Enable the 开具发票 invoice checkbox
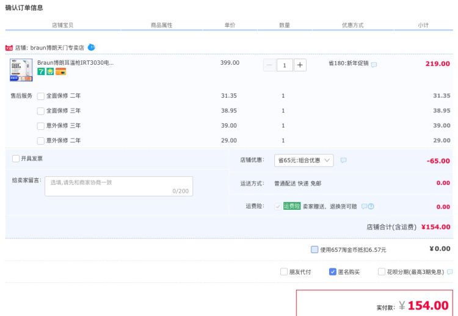Screen dimensions: 458x316 (16, 159)
